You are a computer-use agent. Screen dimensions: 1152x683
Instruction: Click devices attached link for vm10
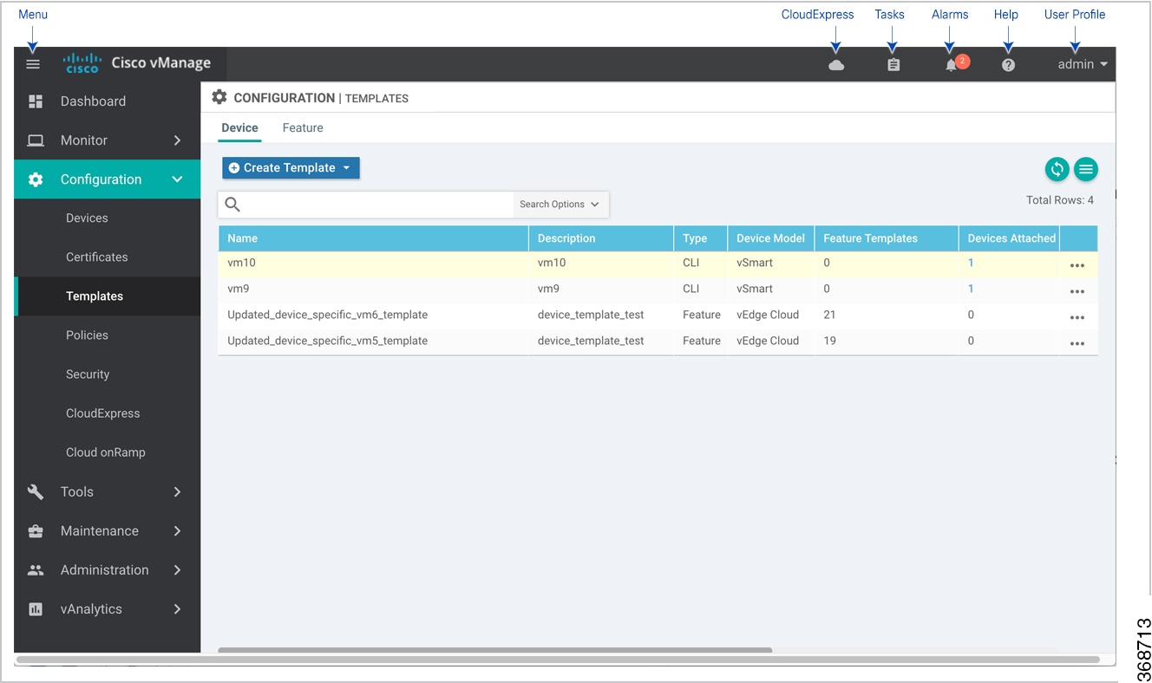pos(971,263)
